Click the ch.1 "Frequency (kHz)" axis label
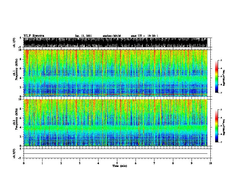 click(16, 69)
